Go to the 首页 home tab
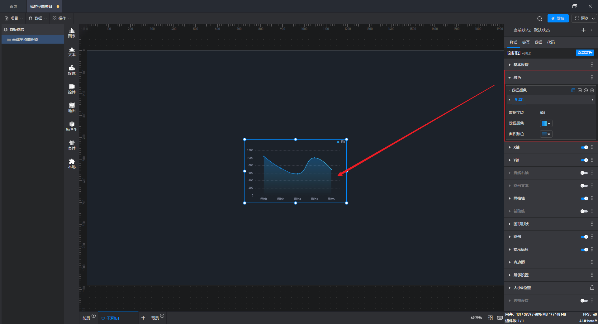This screenshot has height=324, width=598. pos(13,6)
